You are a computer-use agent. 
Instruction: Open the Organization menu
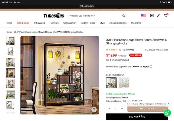tap(70, 23)
